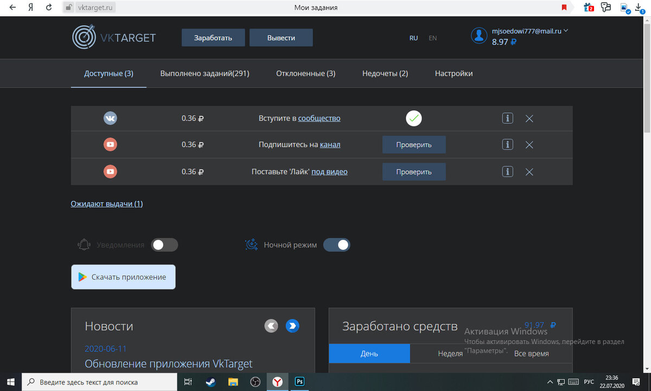Screen dimensions: 651x391
Task: Select Все время earnings tab
Action: click(531, 354)
